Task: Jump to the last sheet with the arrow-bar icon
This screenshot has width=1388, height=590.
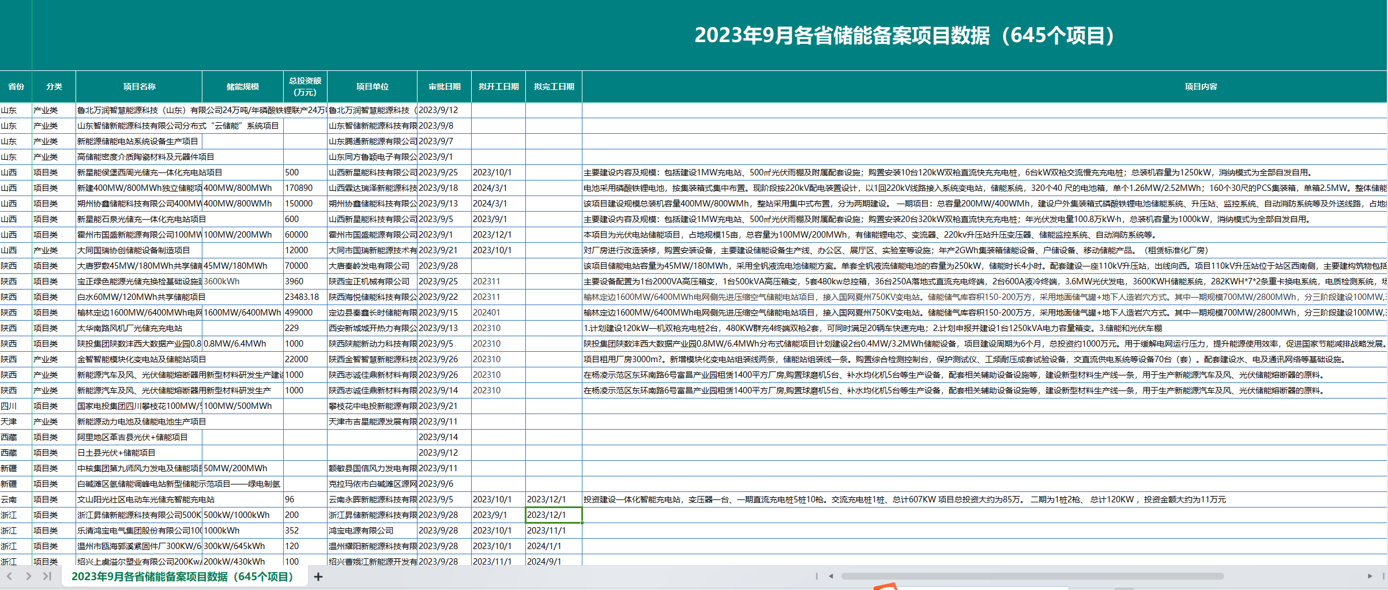Action: pos(47,576)
